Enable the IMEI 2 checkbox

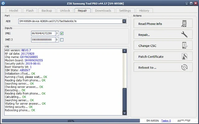click(62, 40)
